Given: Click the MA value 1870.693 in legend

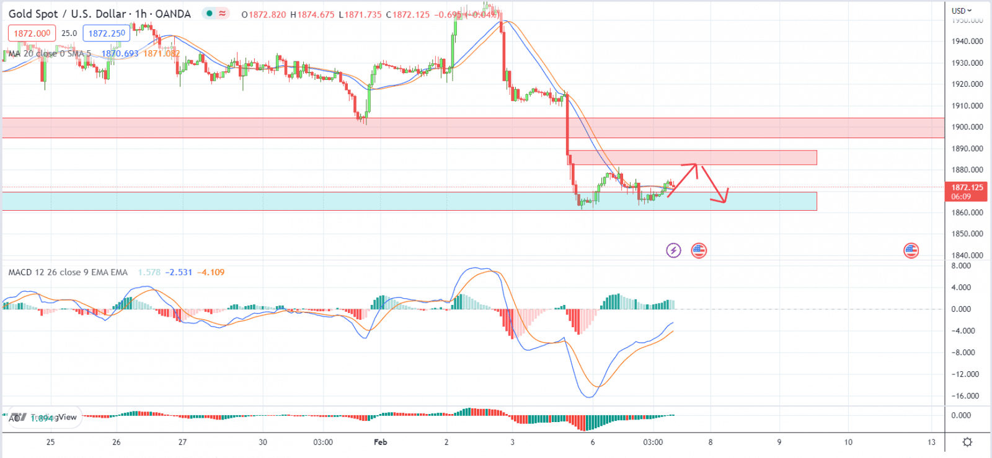Looking at the screenshot, I should pos(120,53).
